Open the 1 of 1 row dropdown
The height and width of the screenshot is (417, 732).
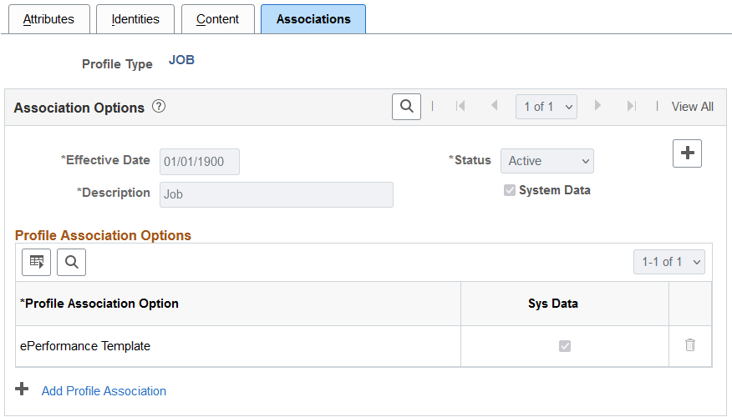click(546, 107)
